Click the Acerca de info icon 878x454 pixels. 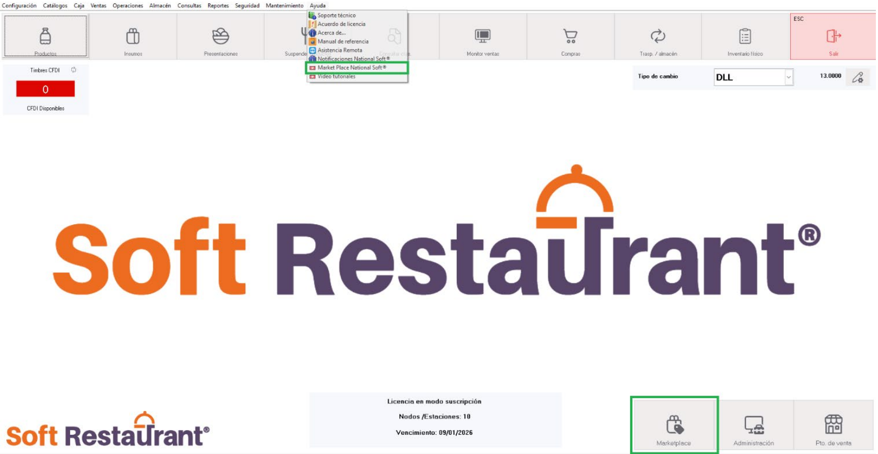point(312,33)
